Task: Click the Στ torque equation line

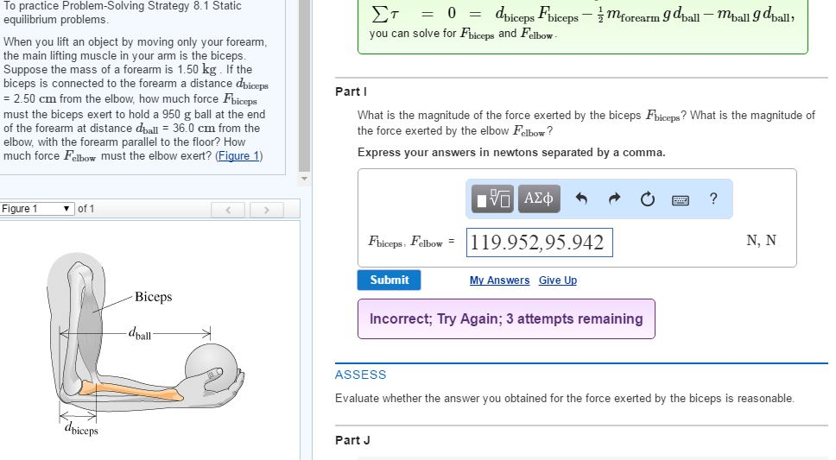Action: pos(583,15)
